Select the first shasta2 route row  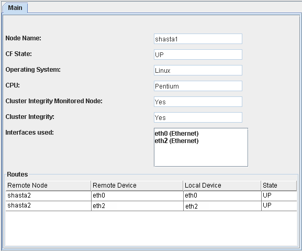point(151,195)
